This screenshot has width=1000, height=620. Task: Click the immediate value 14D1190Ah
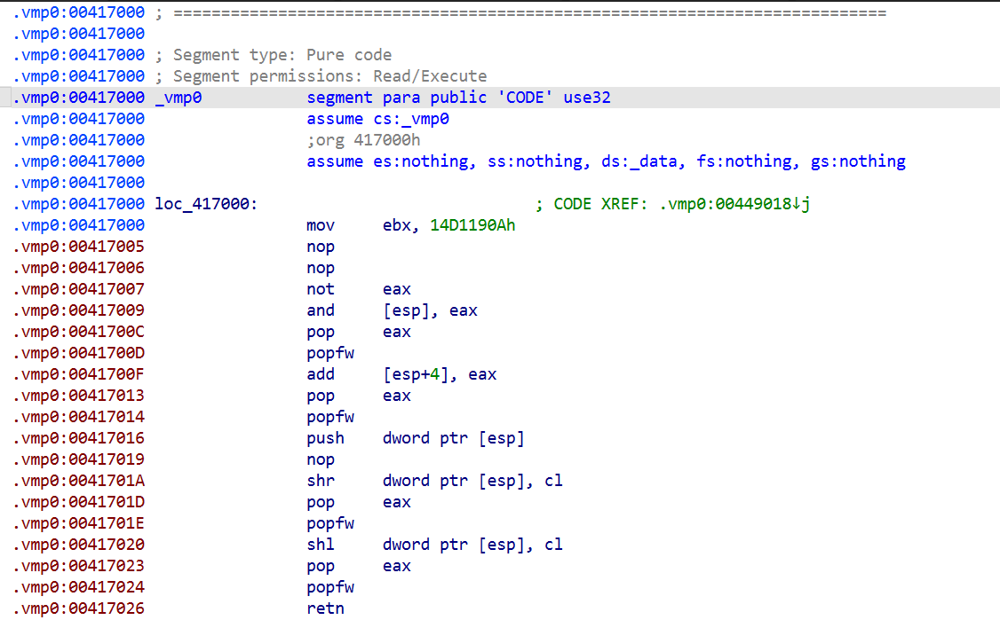point(472,225)
